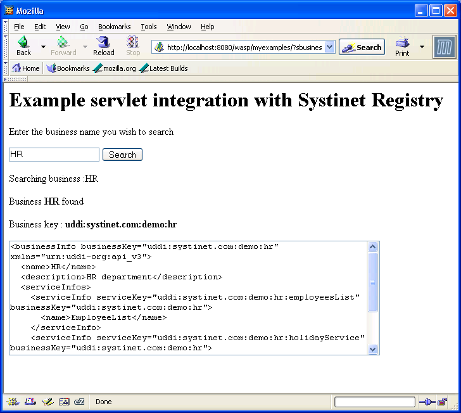Click the URL address field
Screen dimensions: 461x413
pos(244,47)
